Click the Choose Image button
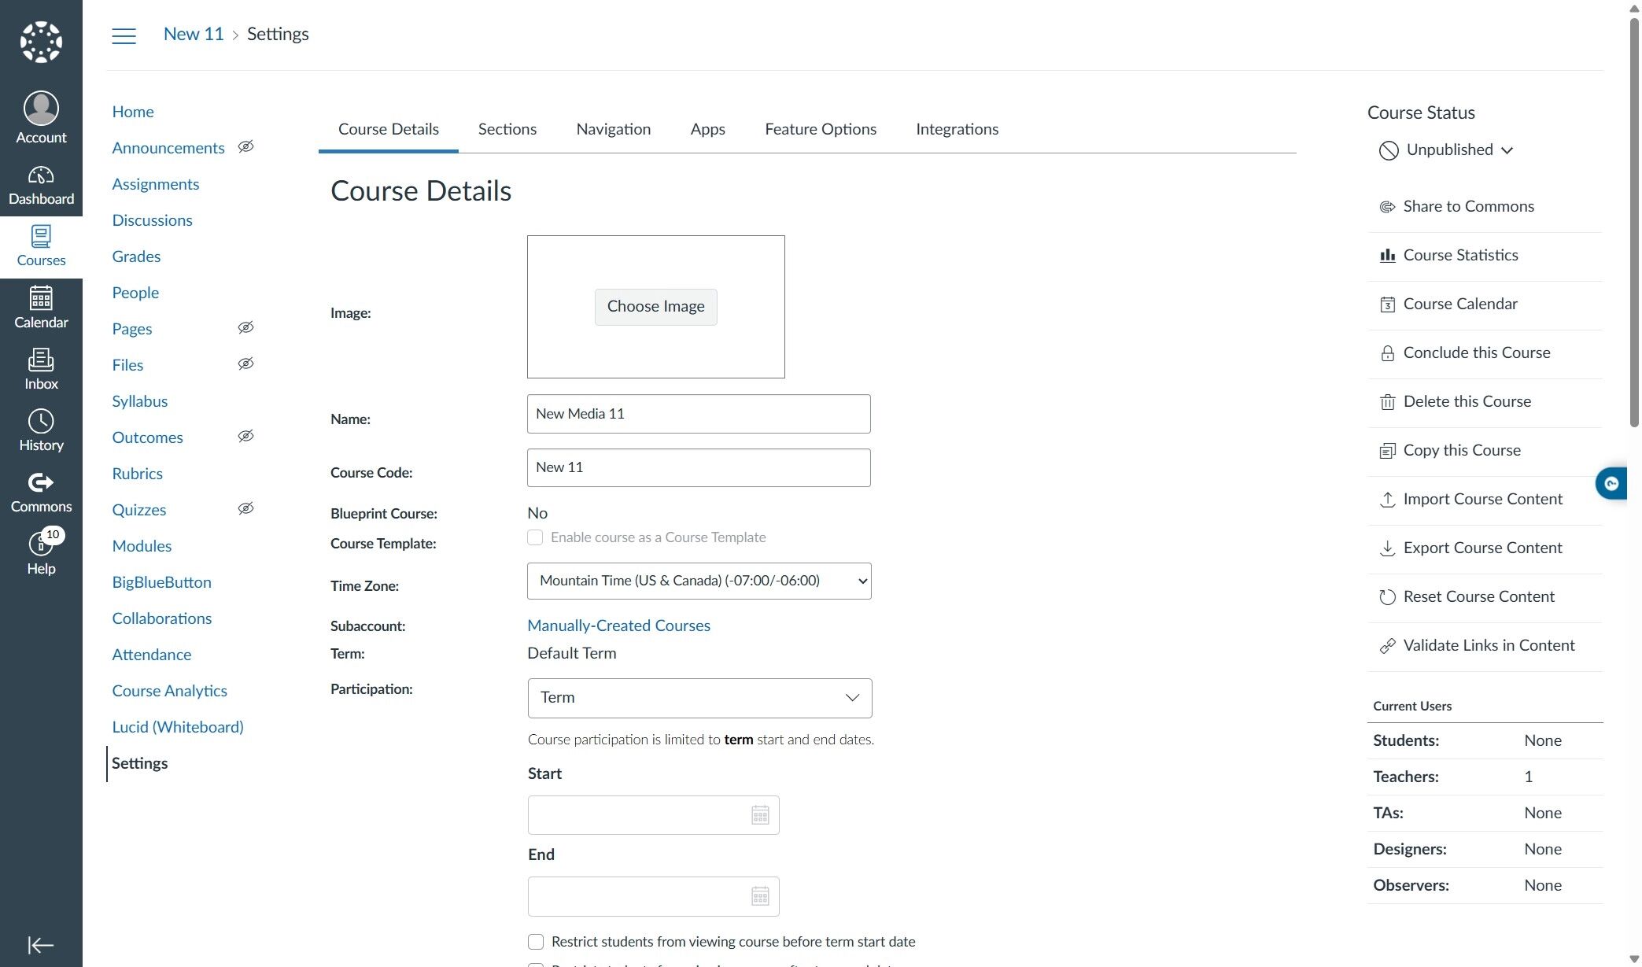This screenshot has height=967, width=1642. 655,306
